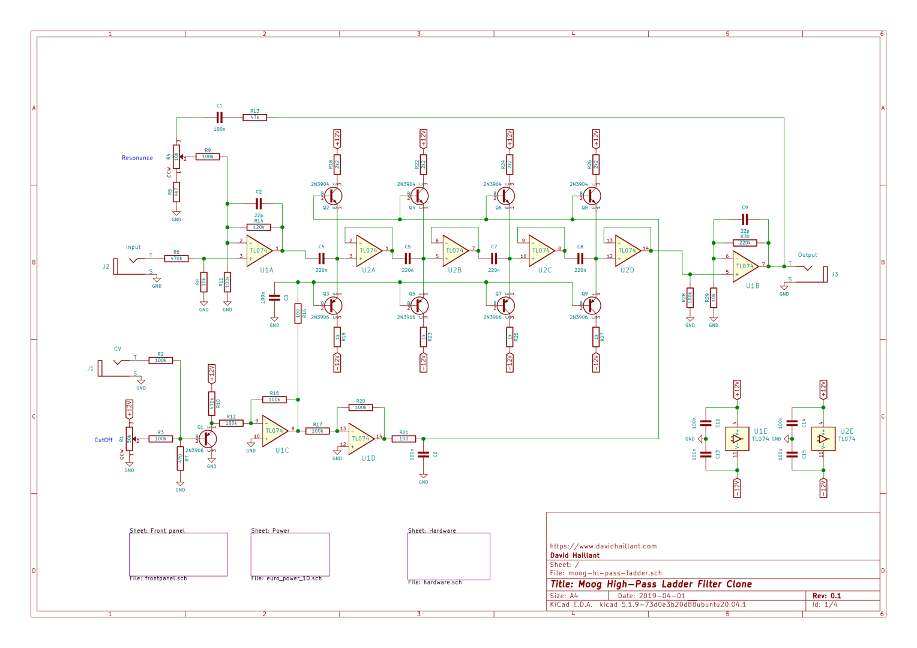
Task: Select capacitor C2 22p
Action: (x=259, y=203)
